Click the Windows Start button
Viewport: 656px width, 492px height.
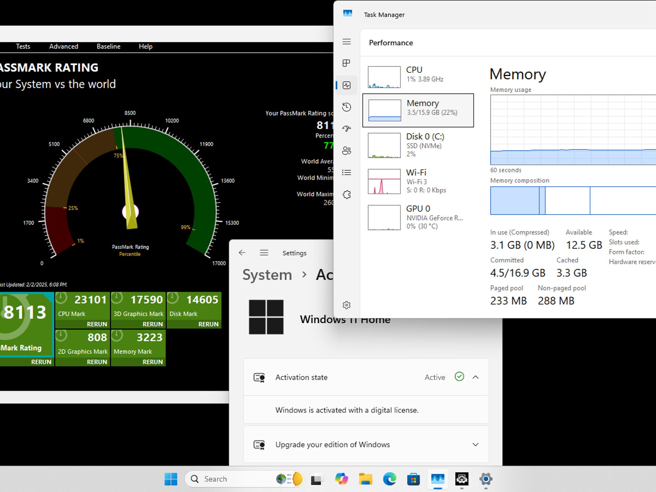pos(171,479)
